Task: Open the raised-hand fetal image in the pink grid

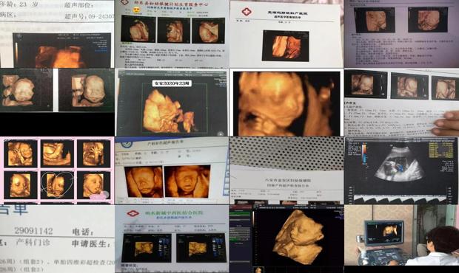Action: point(93,153)
